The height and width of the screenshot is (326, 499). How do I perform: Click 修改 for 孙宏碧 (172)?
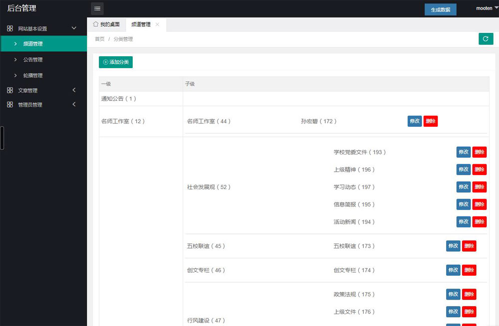click(414, 121)
